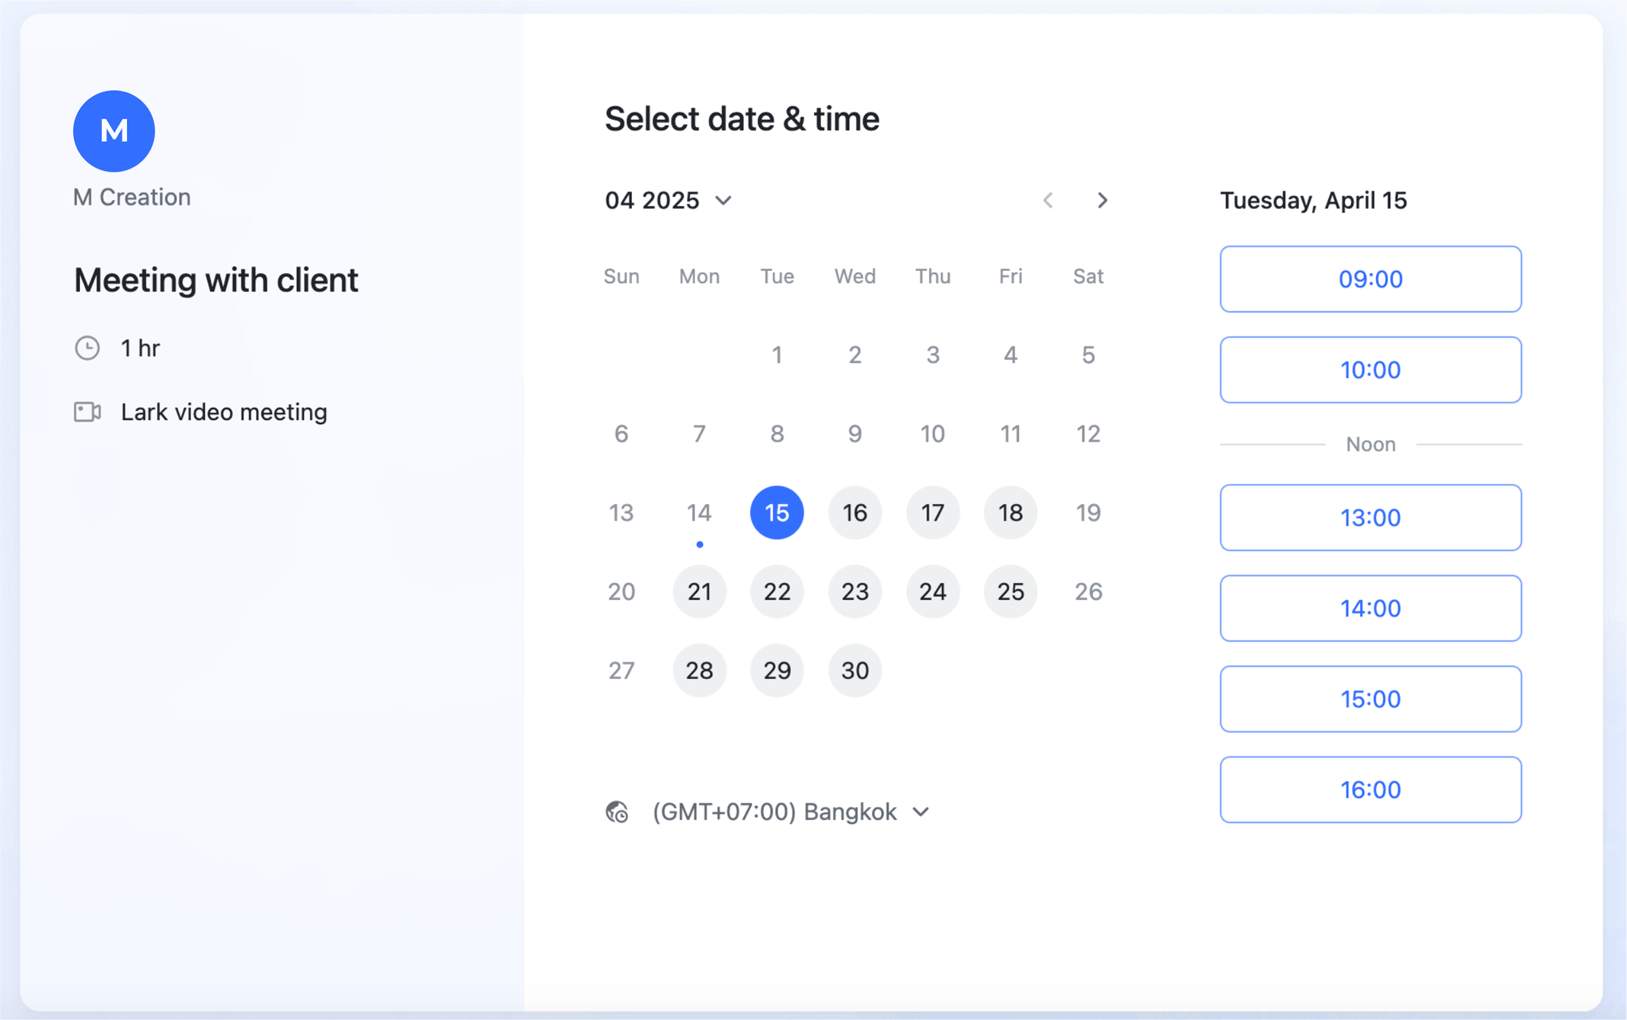Go to next month with right arrow
Screen dimensions: 1627x1020
coord(1102,200)
